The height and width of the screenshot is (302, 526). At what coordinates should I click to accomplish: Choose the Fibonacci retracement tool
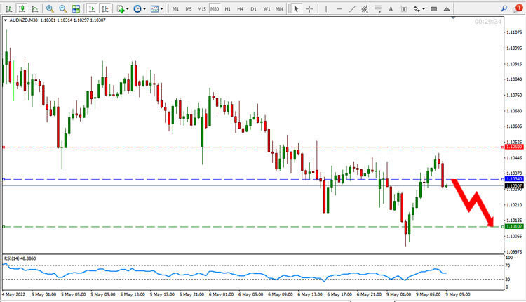click(378, 8)
